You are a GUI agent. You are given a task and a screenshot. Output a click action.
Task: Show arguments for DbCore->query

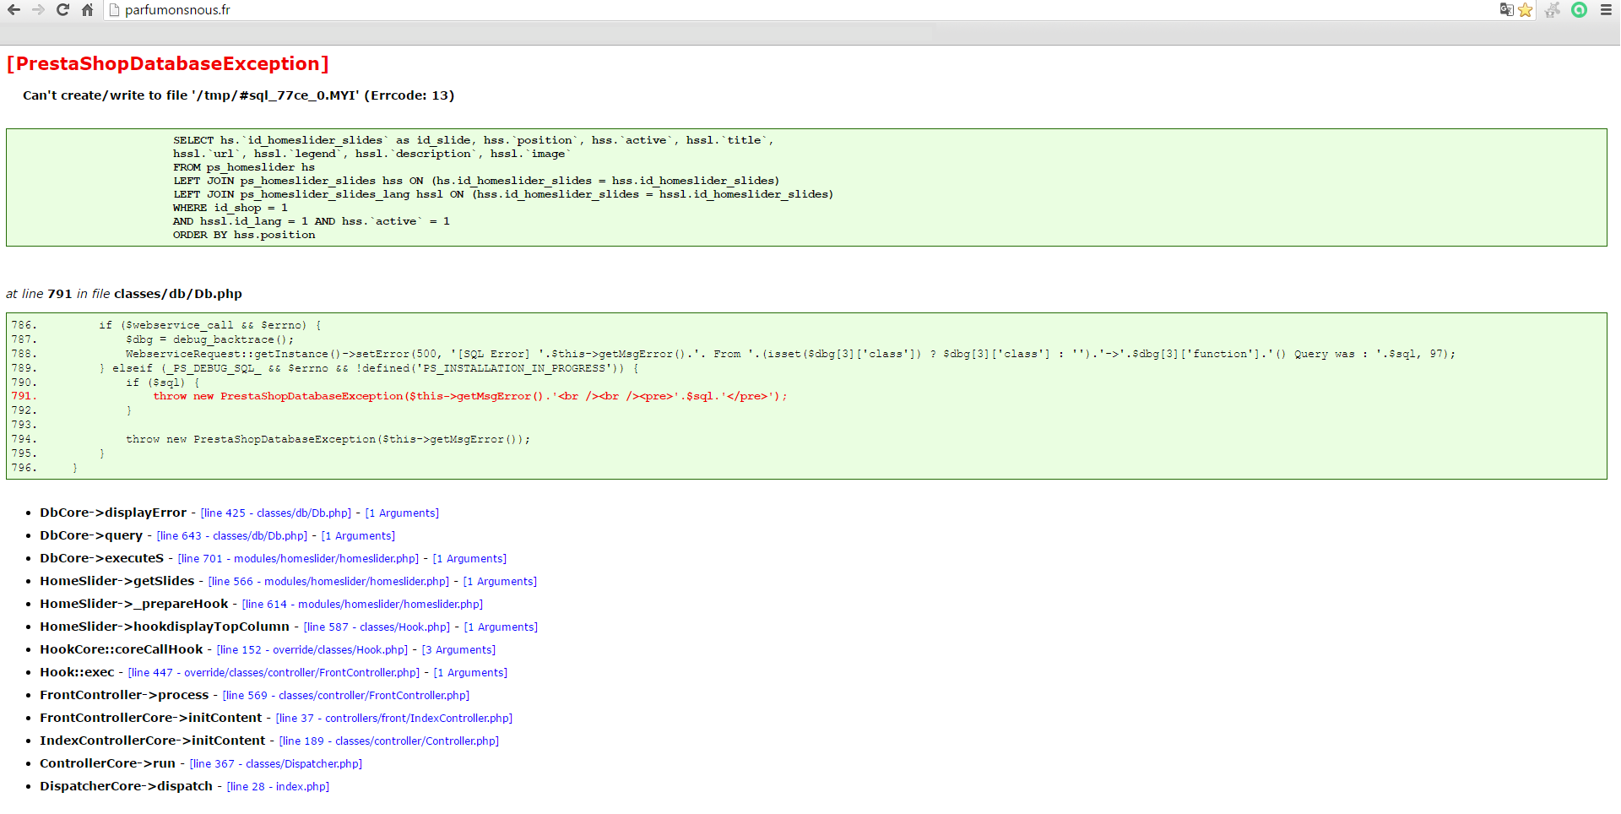point(358,536)
